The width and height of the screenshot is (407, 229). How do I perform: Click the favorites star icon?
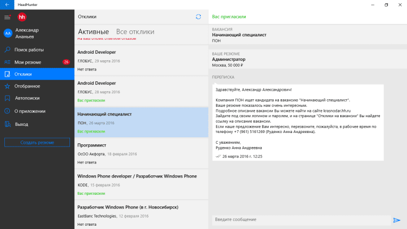pyautogui.click(x=8, y=86)
